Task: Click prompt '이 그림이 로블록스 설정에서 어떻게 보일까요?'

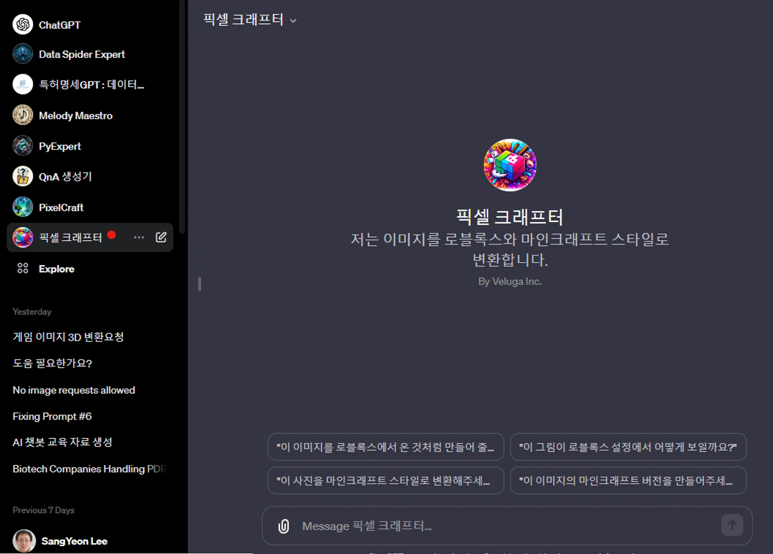Action: 628,447
